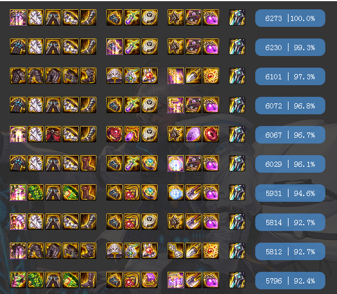Click the fountain pen nib icon in 6101 row
This screenshot has height=294, width=337.
tap(193, 76)
